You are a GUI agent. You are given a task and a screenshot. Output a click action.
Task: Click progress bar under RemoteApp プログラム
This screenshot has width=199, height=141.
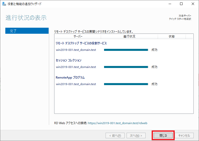126,84
